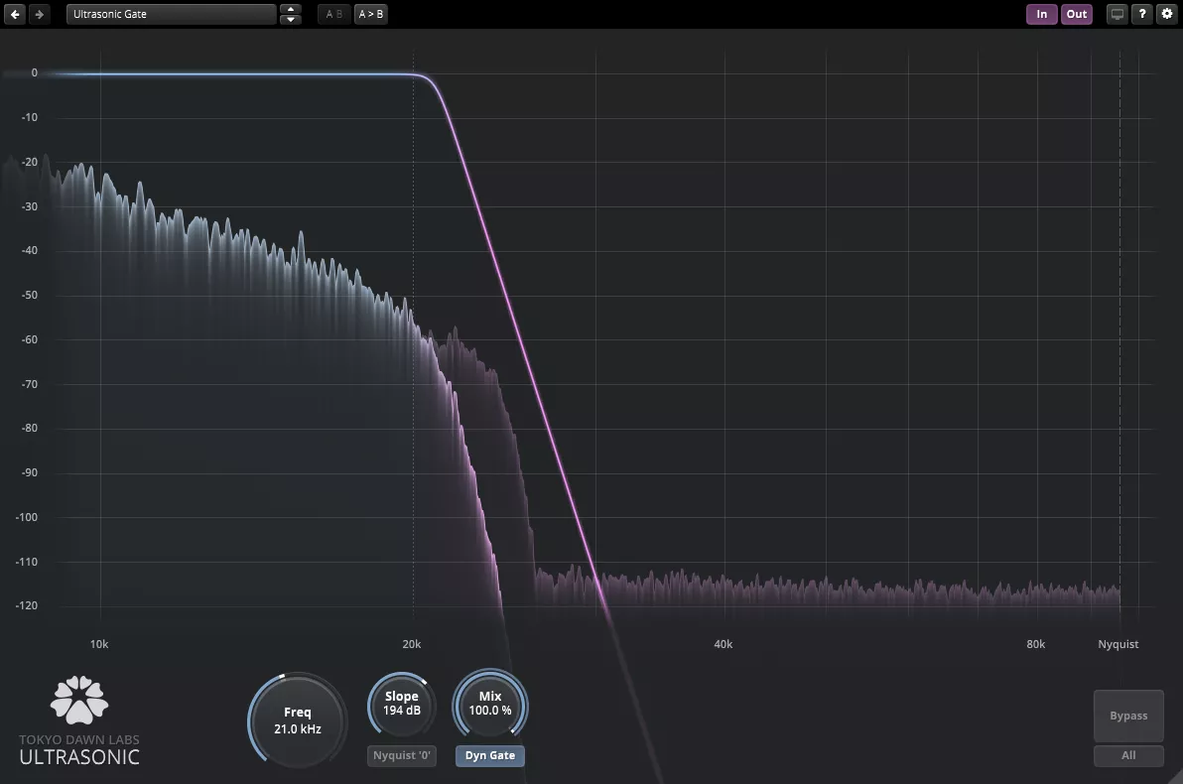This screenshot has height=784, width=1183.
Task: Copy settings with A > B button
Action: coord(371,14)
